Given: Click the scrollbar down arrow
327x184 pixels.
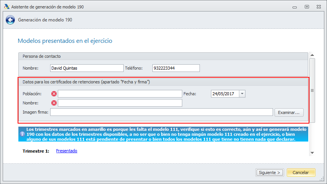Looking at the screenshot, I should pos(312,153).
